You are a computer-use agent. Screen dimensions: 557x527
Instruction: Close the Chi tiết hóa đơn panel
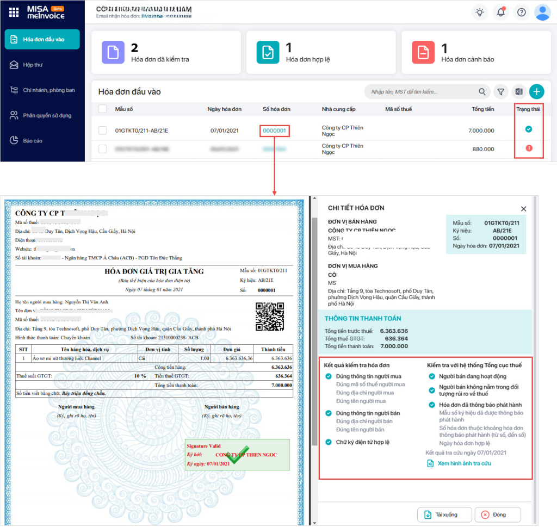523,209
